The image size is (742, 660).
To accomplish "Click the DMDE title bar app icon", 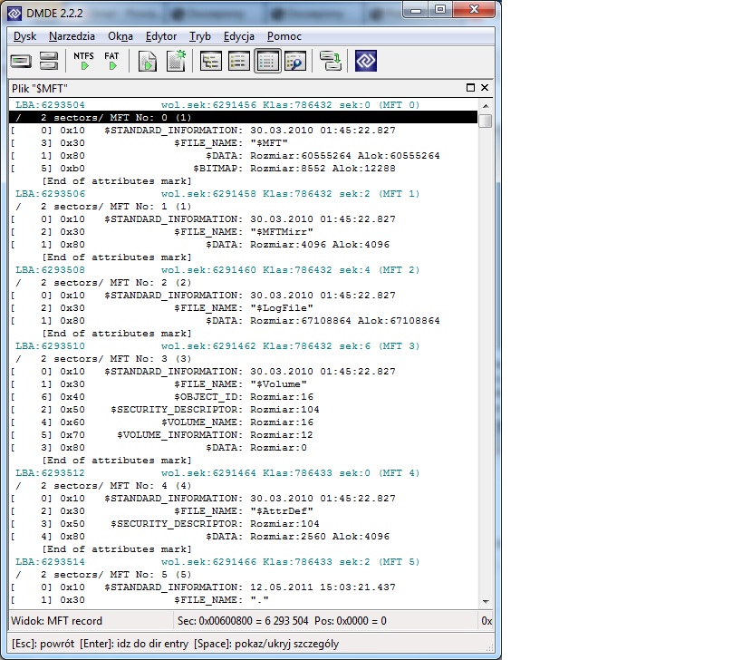I will [x=14, y=14].
